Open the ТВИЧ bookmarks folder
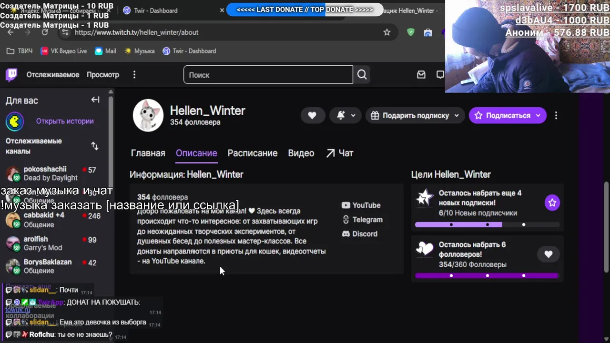 click(x=20, y=51)
